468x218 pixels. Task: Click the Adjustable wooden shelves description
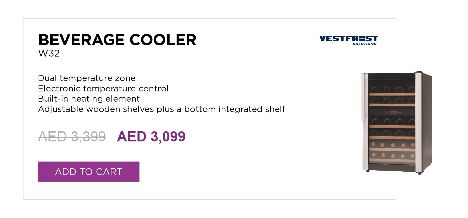[x=161, y=109]
